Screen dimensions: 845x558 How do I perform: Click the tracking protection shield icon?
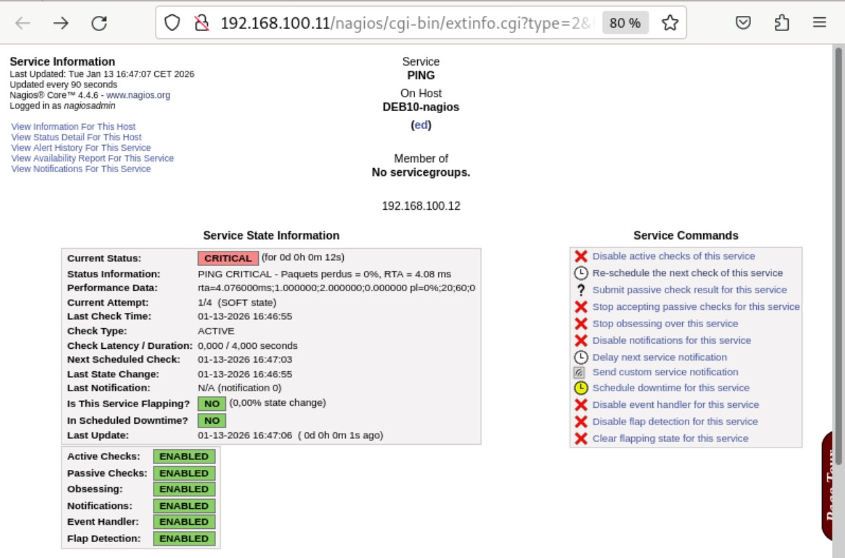172,22
